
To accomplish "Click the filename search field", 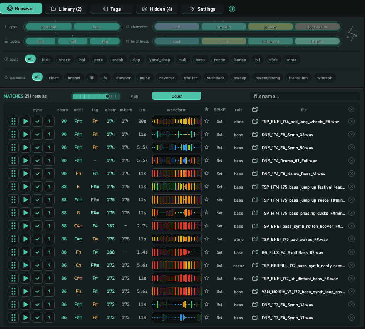I will [305, 96].
